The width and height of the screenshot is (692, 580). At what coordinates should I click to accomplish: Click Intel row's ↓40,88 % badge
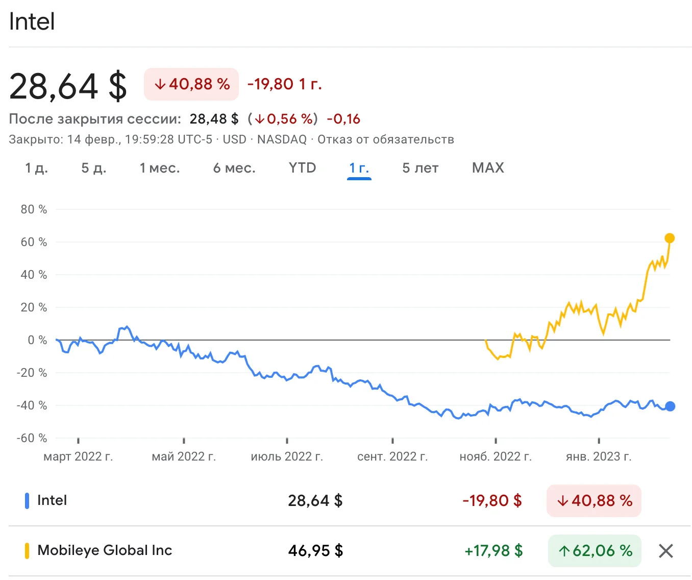coord(594,500)
